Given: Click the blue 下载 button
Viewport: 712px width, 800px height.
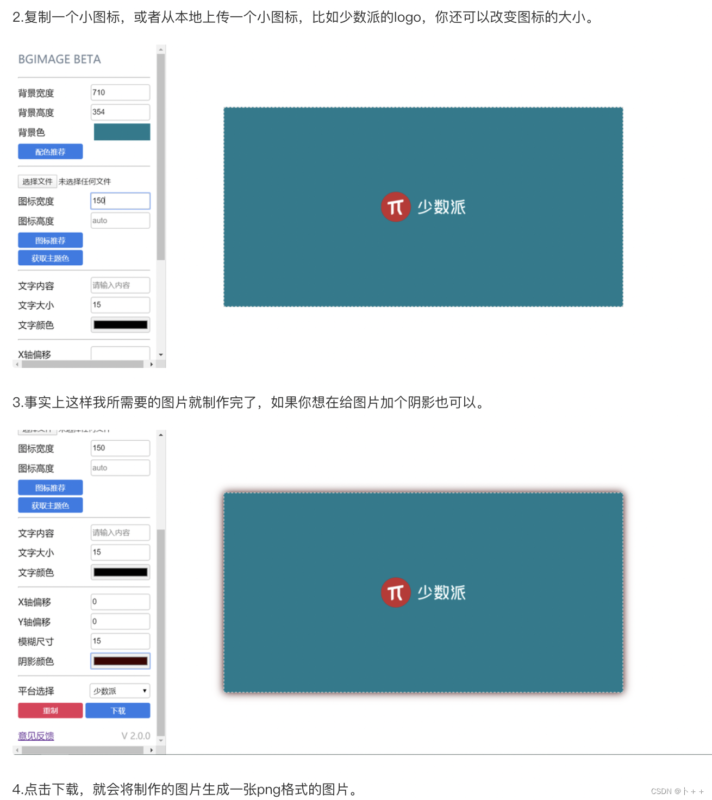Looking at the screenshot, I should point(118,710).
